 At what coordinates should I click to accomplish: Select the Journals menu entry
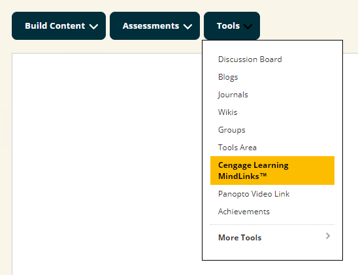point(233,95)
